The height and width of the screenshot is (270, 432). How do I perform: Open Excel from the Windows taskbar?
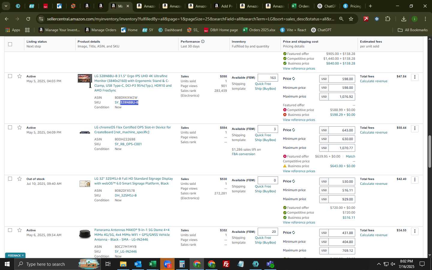pyautogui.click(x=152, y=264)
